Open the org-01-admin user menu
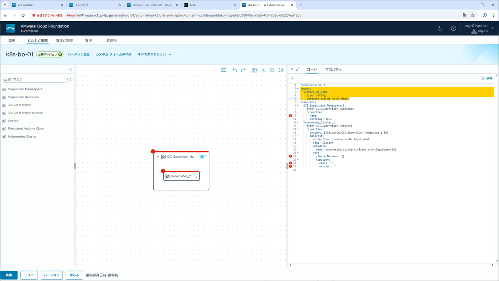Viewport: 499px width, 281px height. pyautogui.click(x=479, y=28)
